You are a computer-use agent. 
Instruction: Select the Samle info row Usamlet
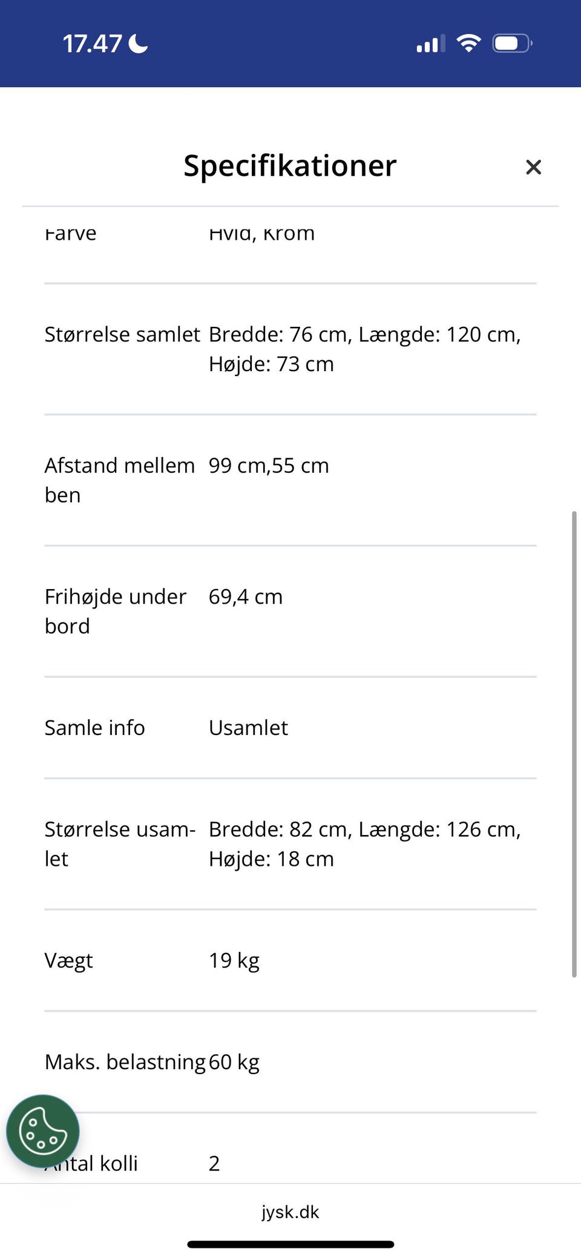248,727
